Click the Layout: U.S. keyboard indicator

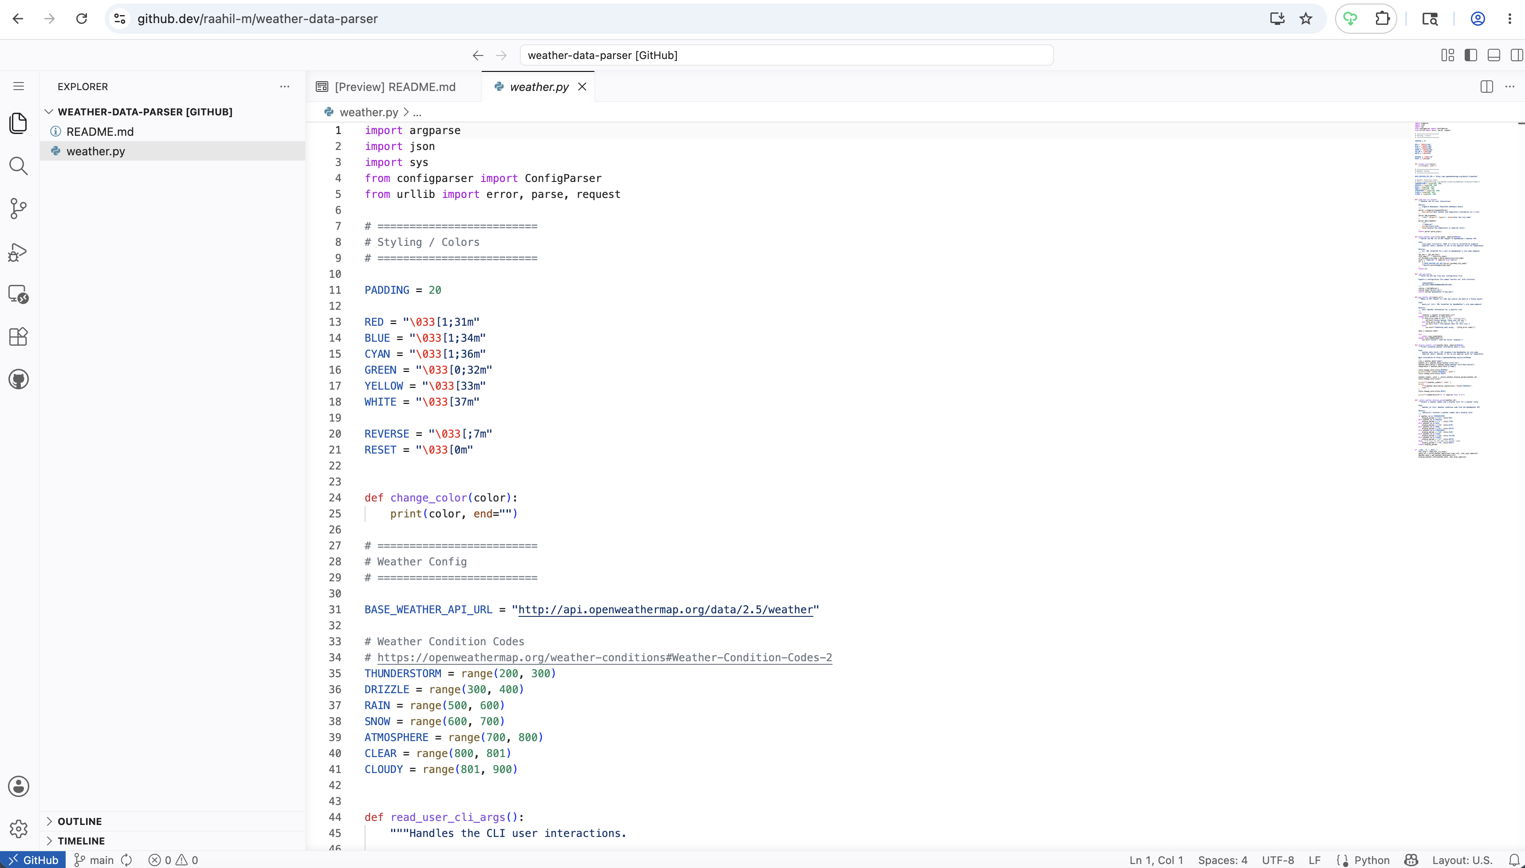pyautogui.click(x=1462, y=860)
